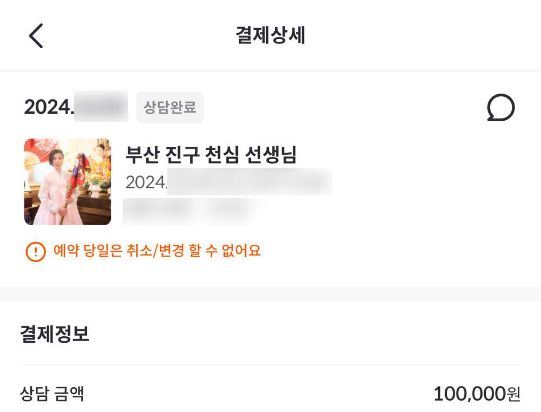This screenshot has width=541, height=412.
Task: Click the bold 2024. date heading
Action: pos(49,107)
